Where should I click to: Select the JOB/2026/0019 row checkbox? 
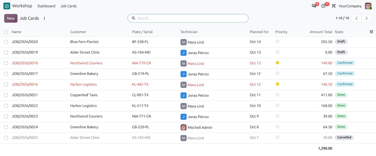(x=6, y=53)
